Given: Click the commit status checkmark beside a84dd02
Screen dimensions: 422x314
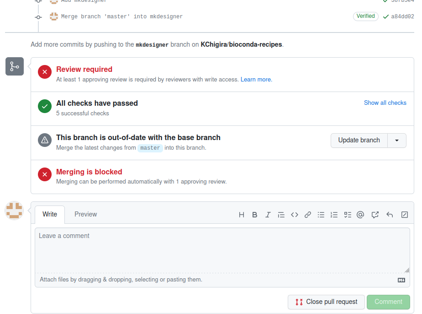Looking at the screenshot, I should point(385,17).
